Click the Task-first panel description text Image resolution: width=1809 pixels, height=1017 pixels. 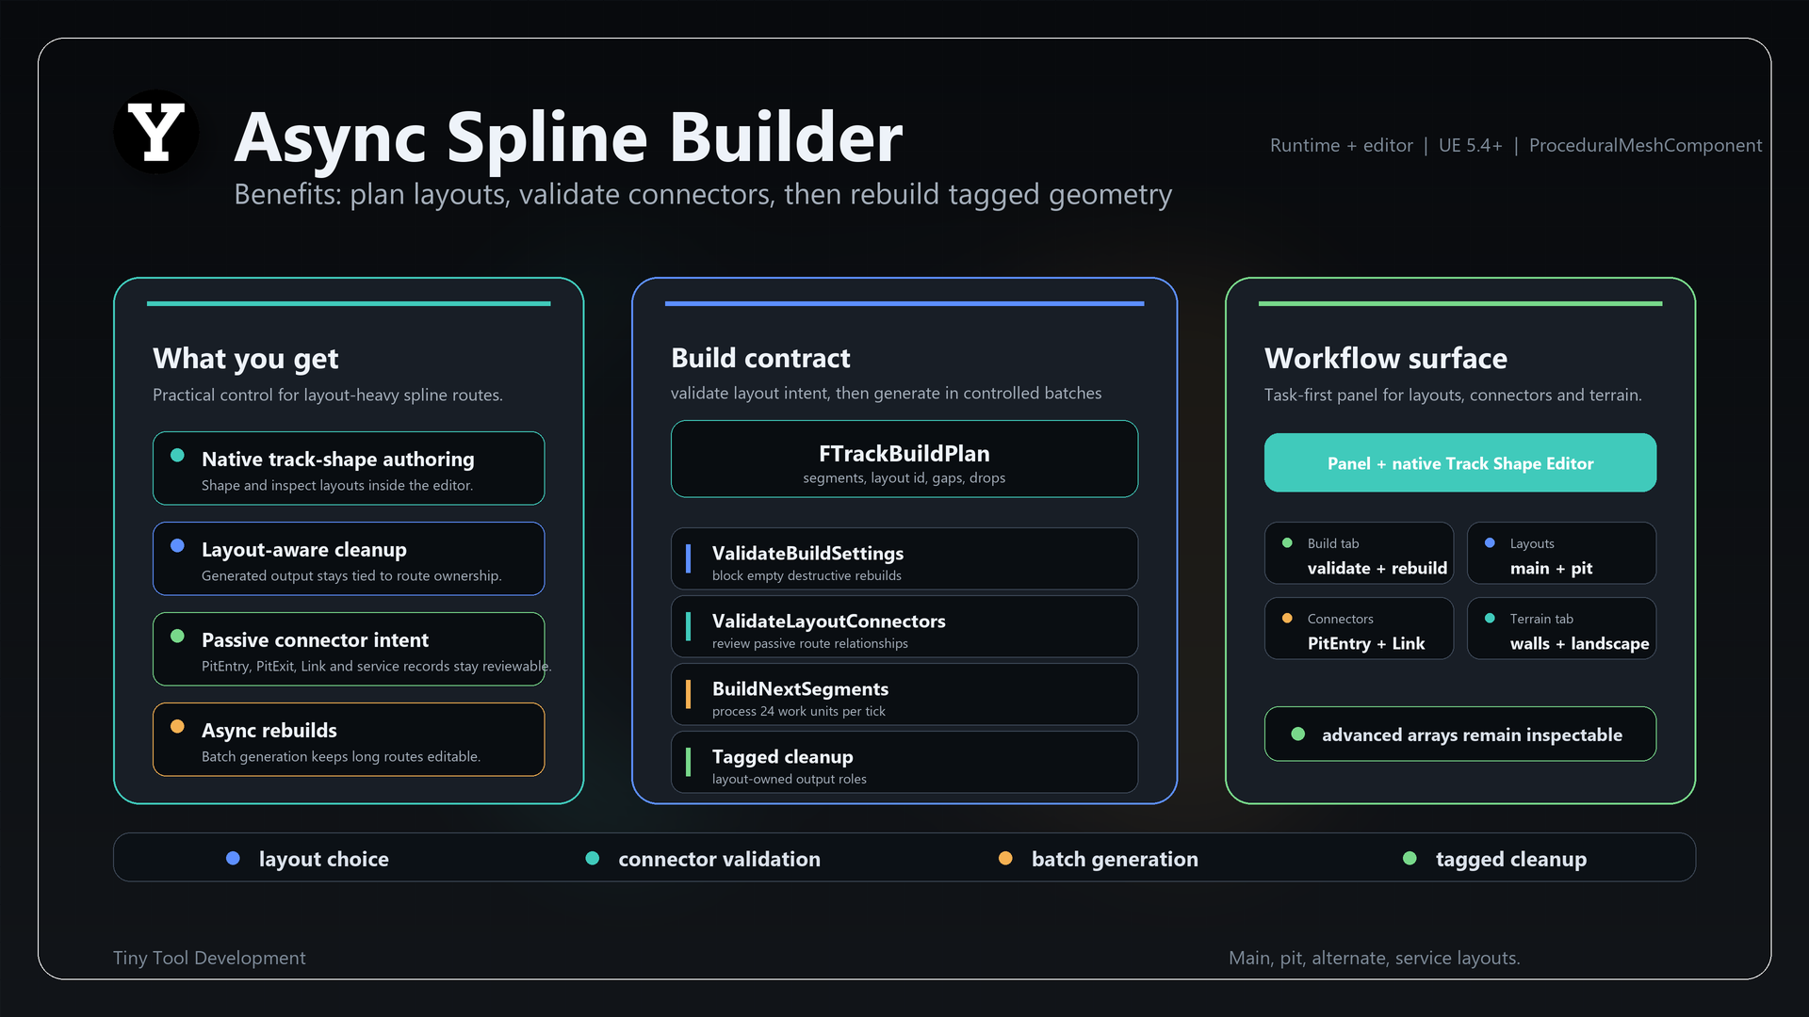click(x=1453, y=395)
